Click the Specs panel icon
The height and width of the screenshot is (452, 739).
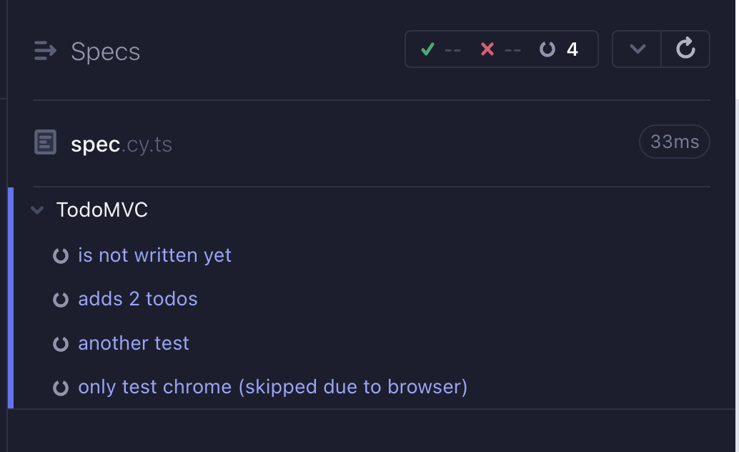click(x=44, y=51)
